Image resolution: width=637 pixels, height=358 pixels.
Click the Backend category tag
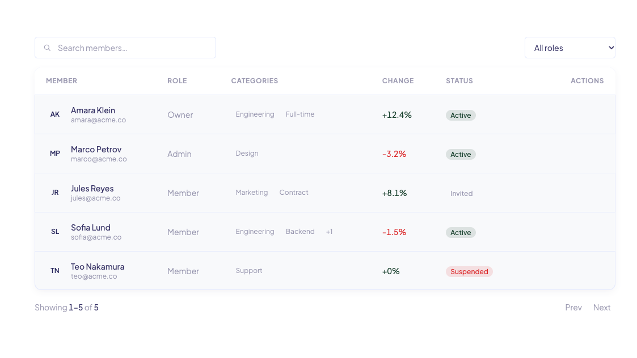300,232
